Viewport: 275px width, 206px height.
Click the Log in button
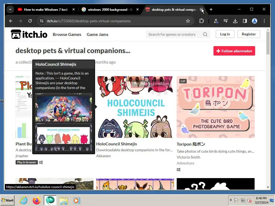(225, 34)
